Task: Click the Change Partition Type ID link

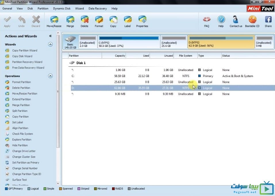Action: click(x=27, y=174)
